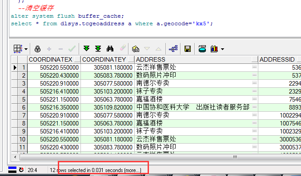Click cell 505216.410000 in row 9
Screen dimensions: 301x176
(x=54, y=131)
